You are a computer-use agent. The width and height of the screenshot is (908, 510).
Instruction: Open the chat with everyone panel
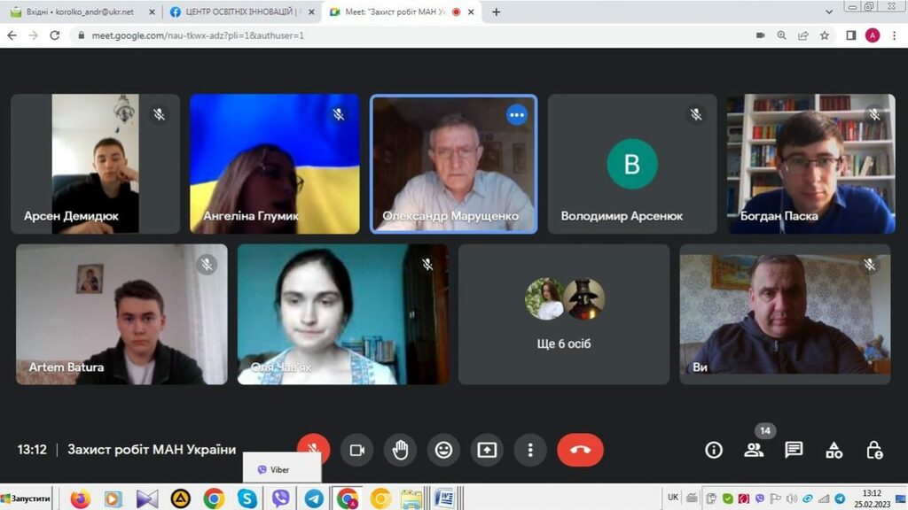point(794,450)
